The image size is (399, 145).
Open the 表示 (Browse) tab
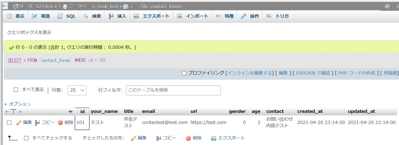click(x=15, y=16)
